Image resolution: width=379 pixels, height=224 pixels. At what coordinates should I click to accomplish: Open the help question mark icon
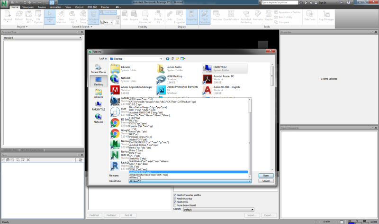tap(348, 2)
